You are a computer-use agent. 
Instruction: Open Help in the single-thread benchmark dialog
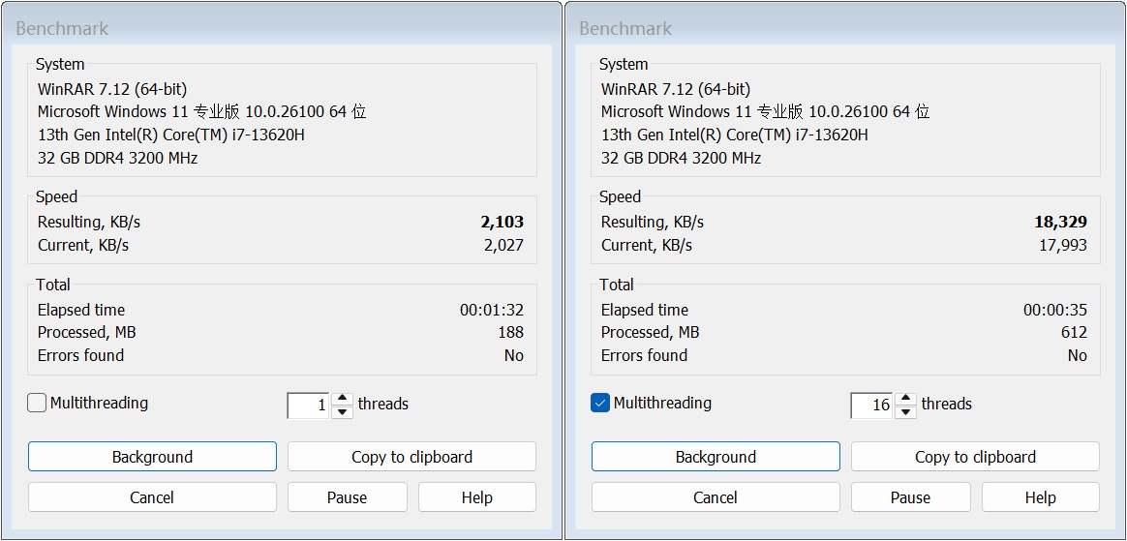pyautogui.click(x=476, y=497)
